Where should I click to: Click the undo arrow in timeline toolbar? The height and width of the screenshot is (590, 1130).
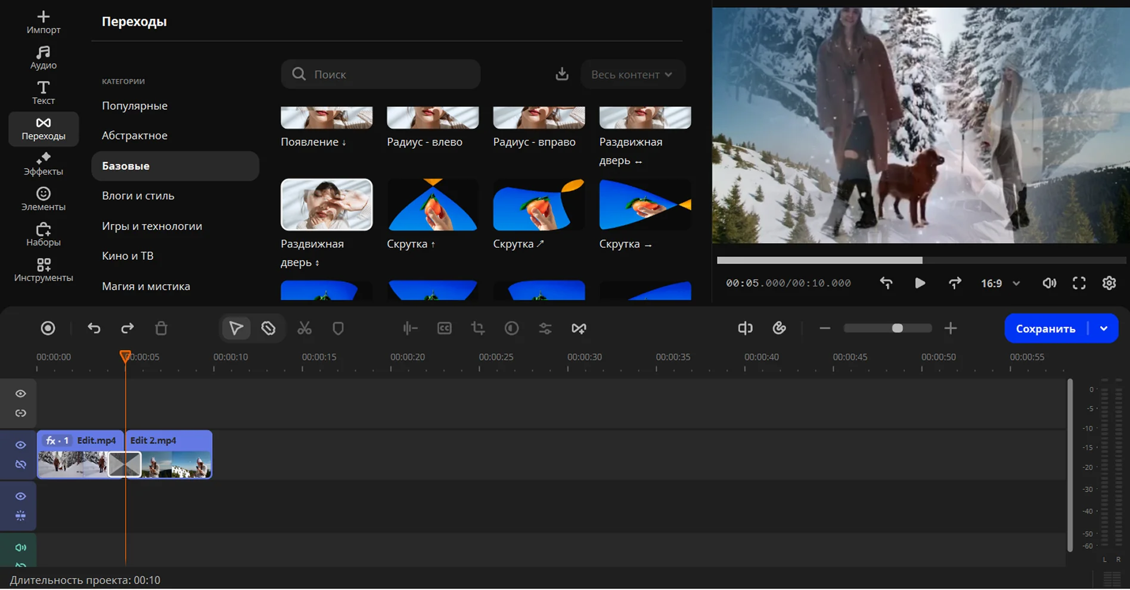point(94,328)
